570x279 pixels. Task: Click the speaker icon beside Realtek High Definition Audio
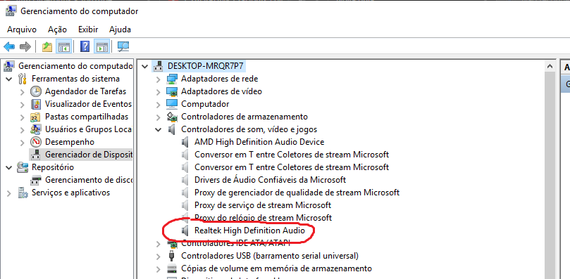(185, 231)
